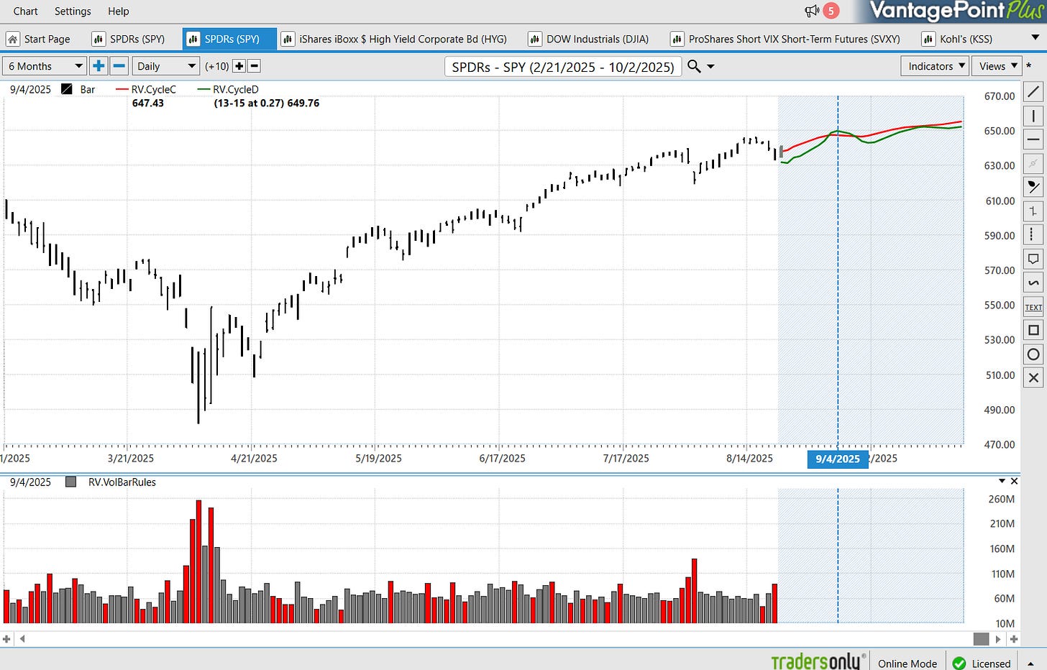Screen dimensions: 1047x670
Task: Click the plus at scrollbar right end
Action: (x=1013, y=638)
